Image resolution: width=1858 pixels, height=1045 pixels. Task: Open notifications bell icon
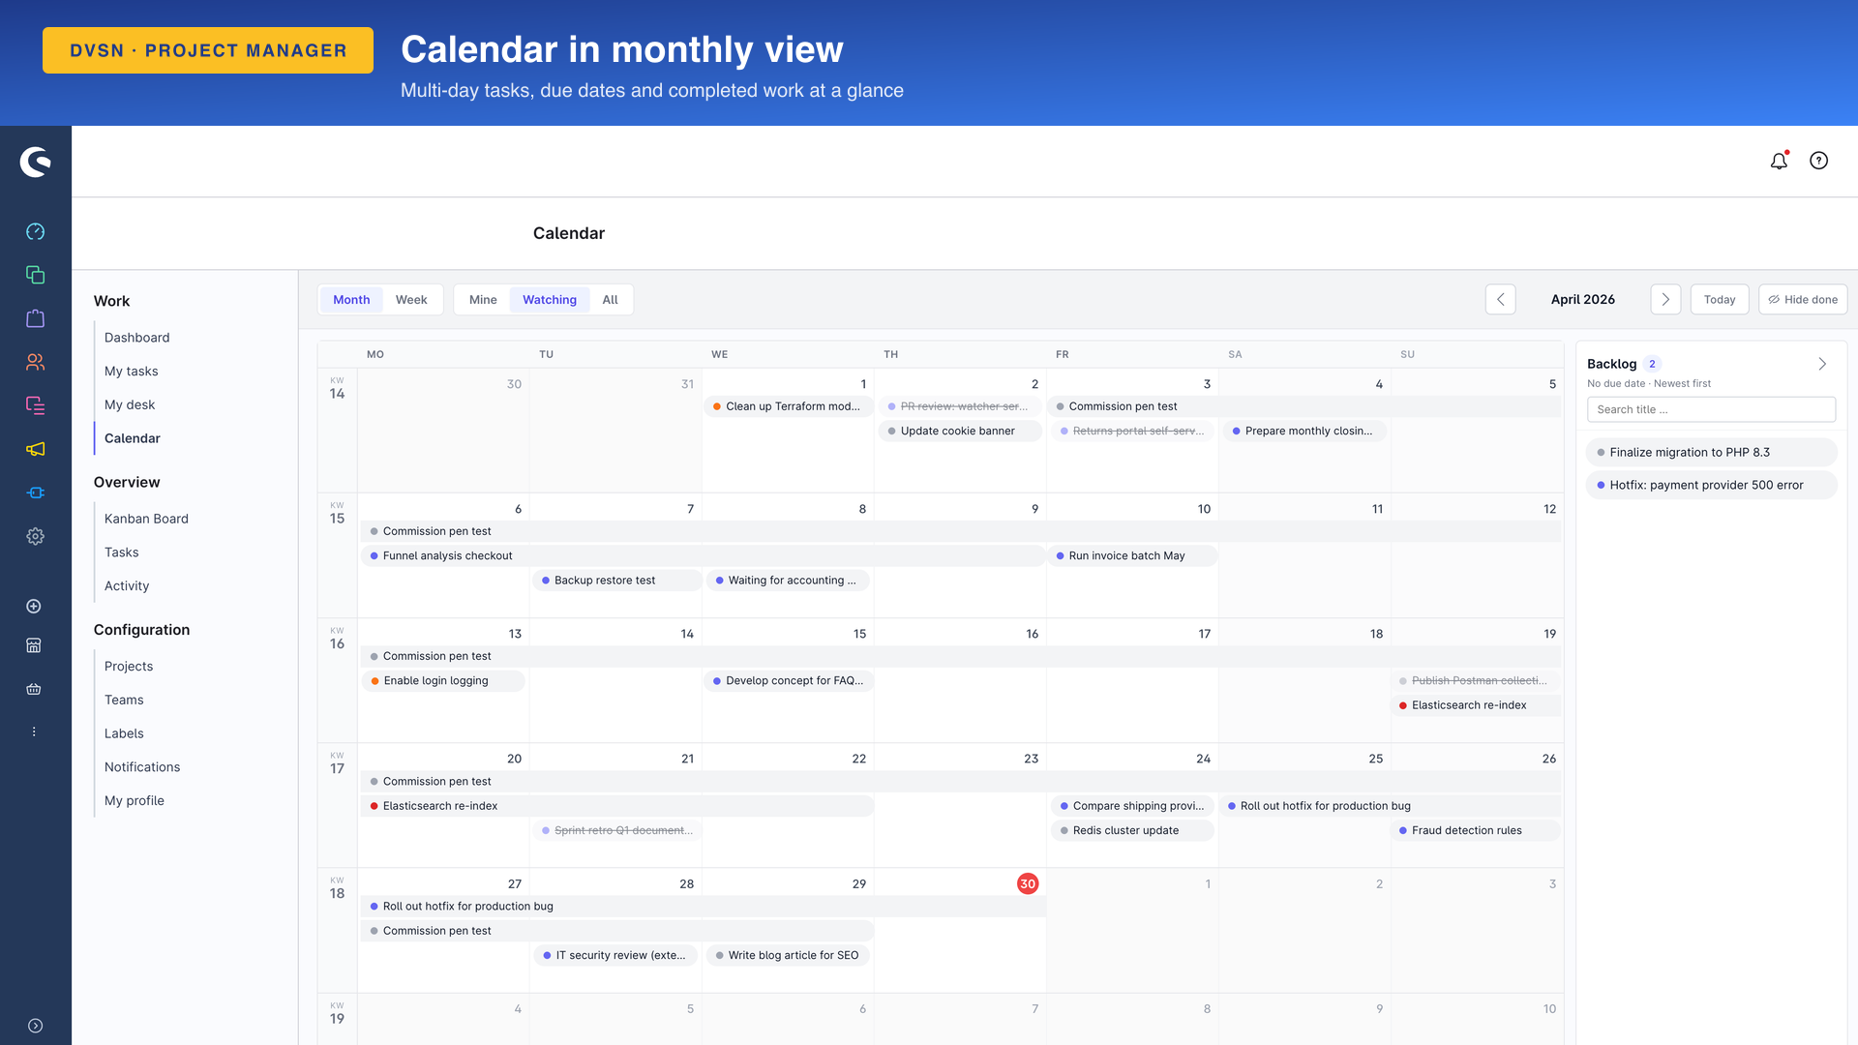1779,161
